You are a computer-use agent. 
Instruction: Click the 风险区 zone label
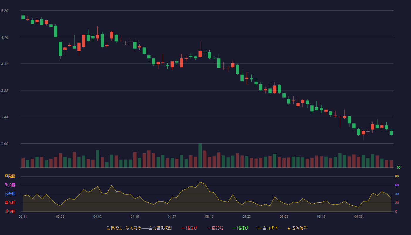[10, 176]
